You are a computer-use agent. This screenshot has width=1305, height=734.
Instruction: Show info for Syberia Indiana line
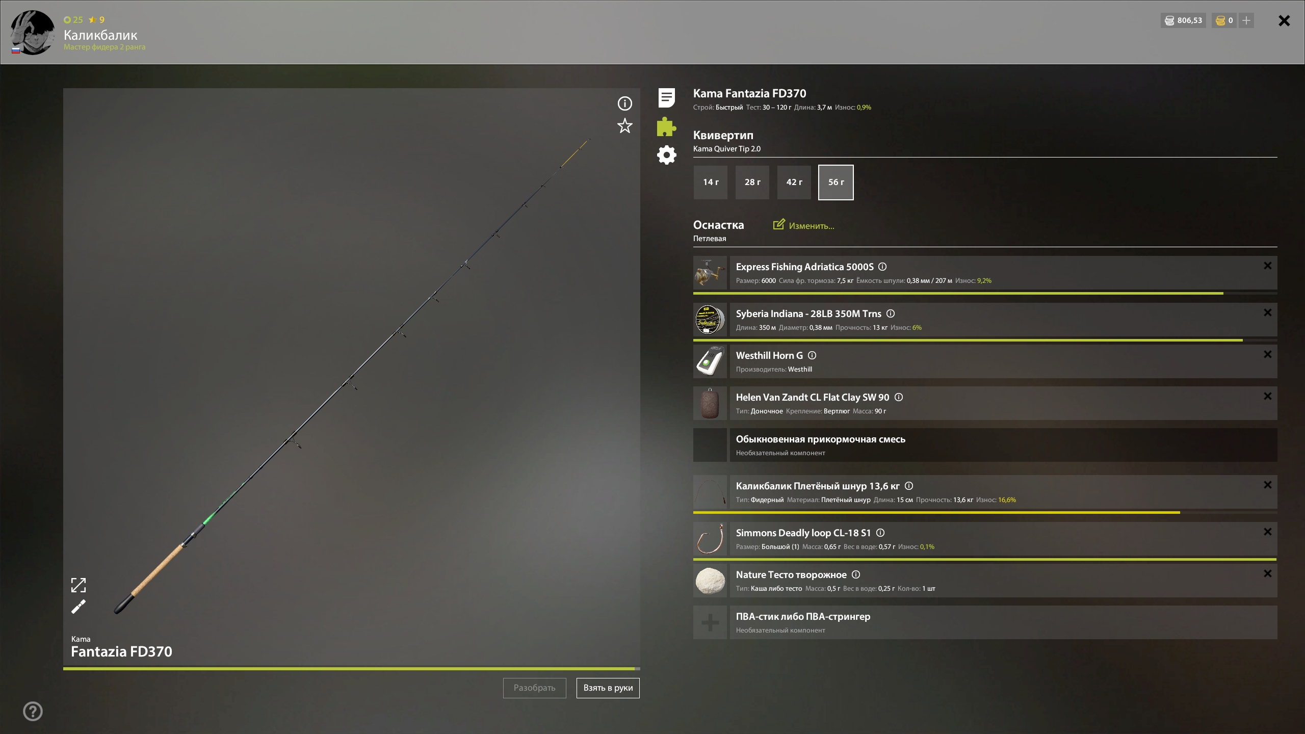(891, 313)
